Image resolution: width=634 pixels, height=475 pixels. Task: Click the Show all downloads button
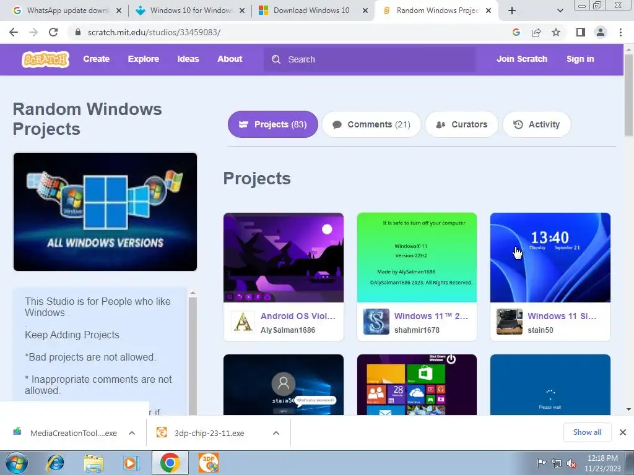click(587, 432)
